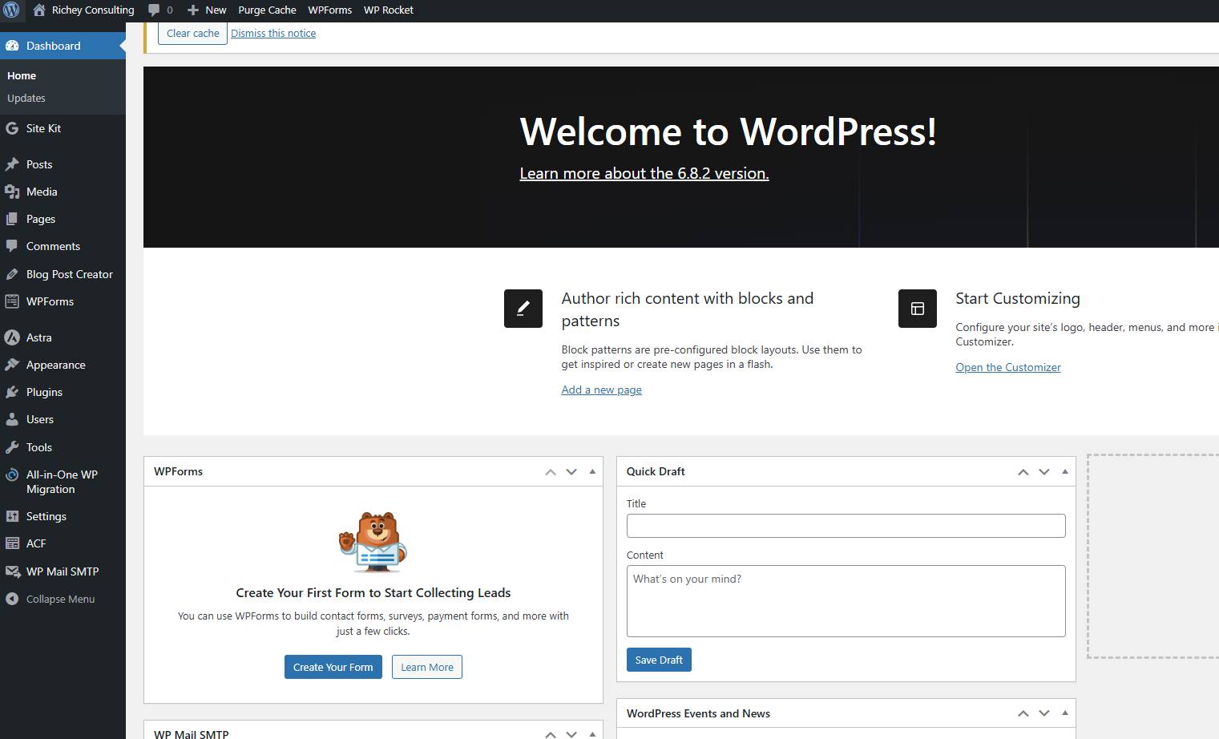The height and width of the screenshot is (739, 1219).
Task: Click the Appearance paintbrush icon
Action: point(12,365)
